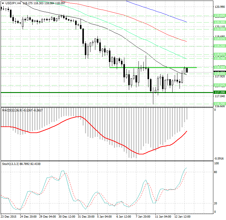The image size is (226, 220).
Task: Select the Stochastic 20 level scale value
Action: click(x=215, y=203)
